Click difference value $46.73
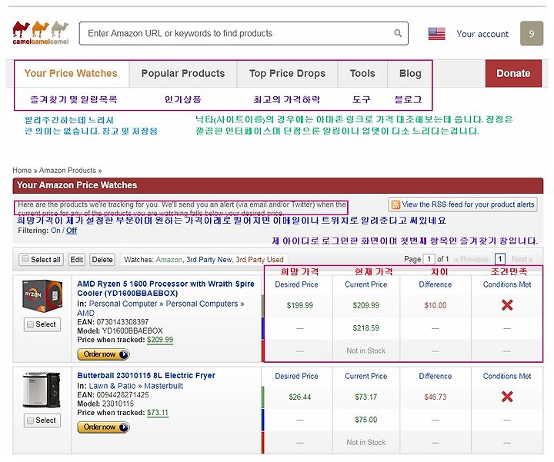The width and height of the screenshot is (554, 462). 436,397
